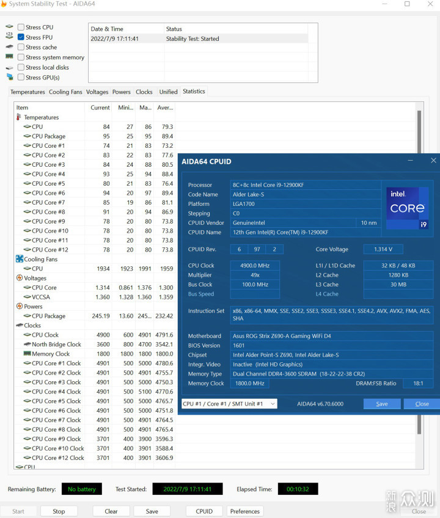Click the CPU Core voltage row icon
Viewport: 440px width, 518px height.
coord(28,287)
